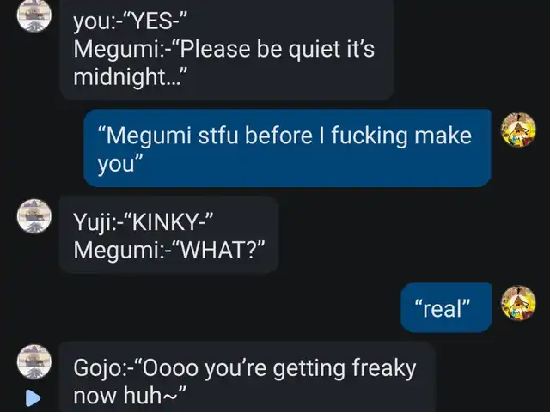Viewport: 550px width, 412px height.
Task: Select the blue "Megumi stfu before" message bubble
Action: coord(287,148)
